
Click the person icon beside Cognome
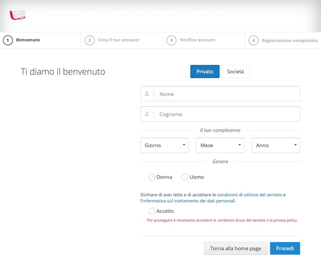[147, 114]
